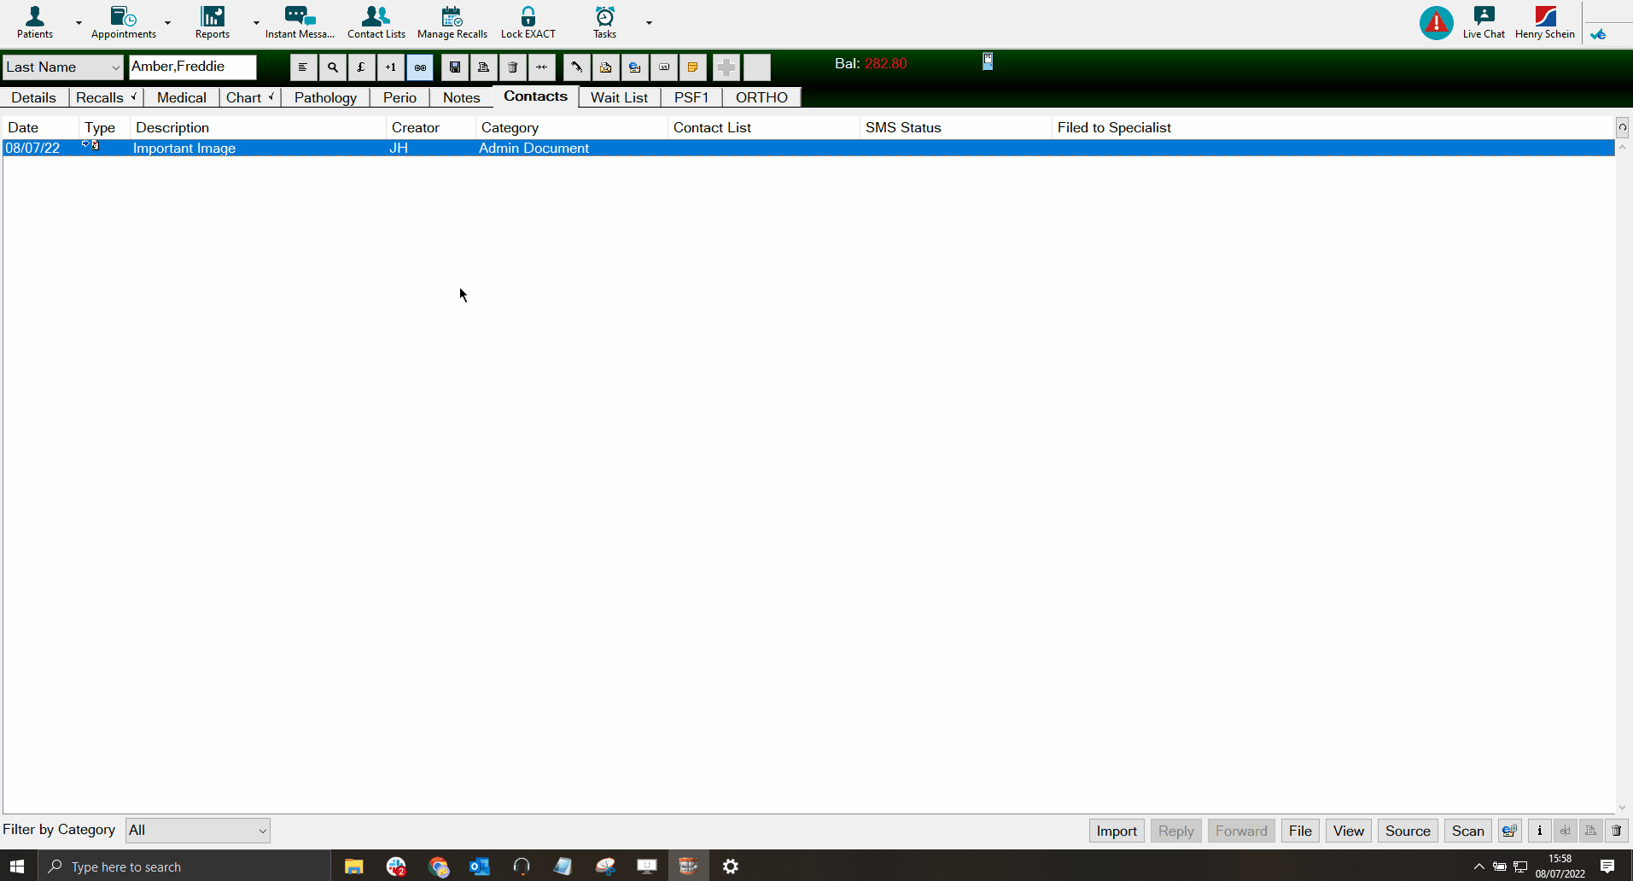The height and width of the screenshot is (881, 1633).
Task: Click the taskbar search box
Action: pyautogui.click(x=184, y=866)
